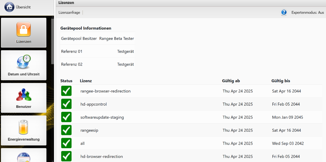
Task: Open Energieverwaltung battery icon
Action: (x=24, y=127)
